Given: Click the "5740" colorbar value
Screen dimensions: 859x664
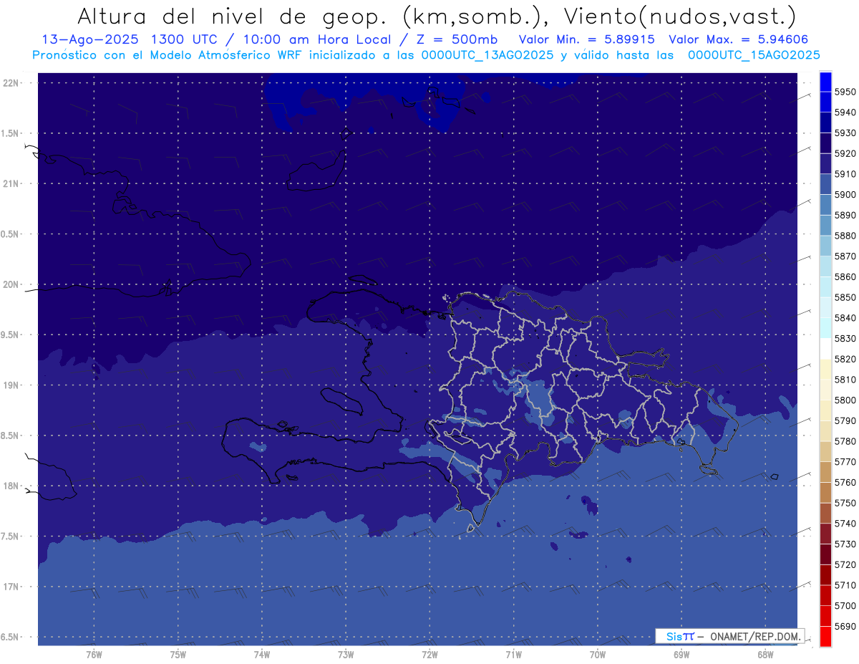Looking at the screenshot, I should click(x=845, y=524).
